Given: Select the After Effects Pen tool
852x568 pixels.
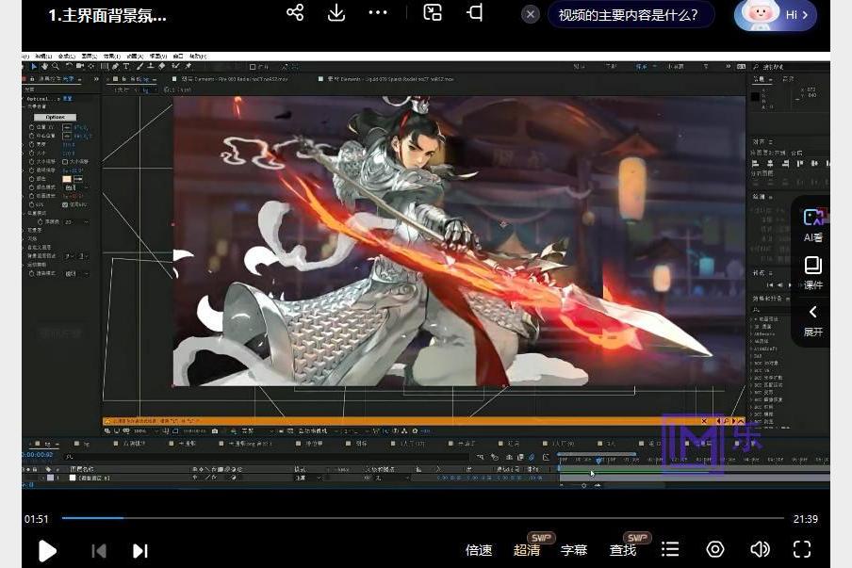Looking at the screenshot, I should [x=115, y=66].
